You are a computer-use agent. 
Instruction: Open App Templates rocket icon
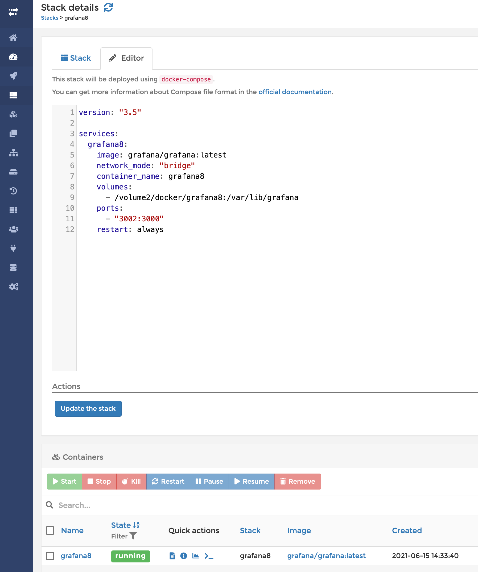(13, 76)
